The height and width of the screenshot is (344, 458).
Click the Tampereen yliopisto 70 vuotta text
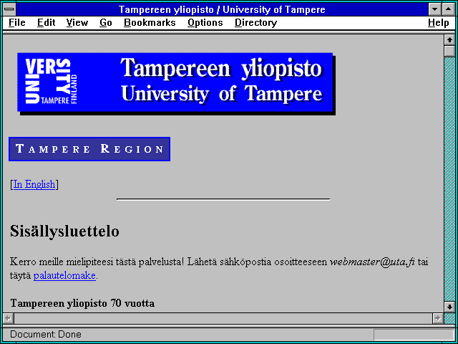click(x=82, y=303)
